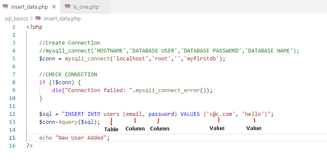Click the users table name in the query
Viewport: 327px width, 160px height.
[x=112, y=114]
